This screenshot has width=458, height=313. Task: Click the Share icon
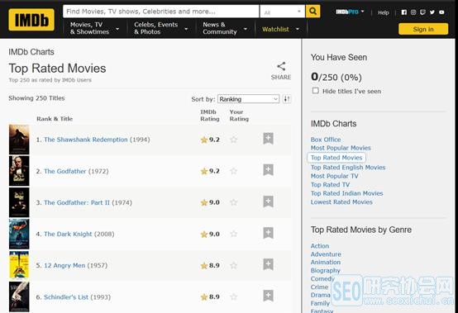[281, 67]
